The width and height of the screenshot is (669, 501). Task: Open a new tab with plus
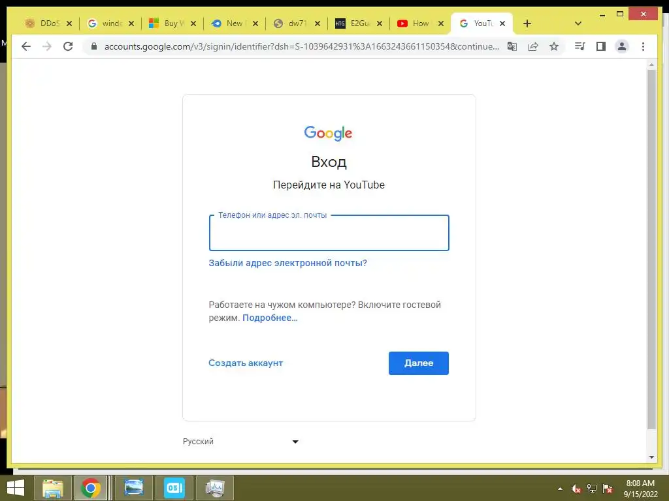click(x=527, y=23)
